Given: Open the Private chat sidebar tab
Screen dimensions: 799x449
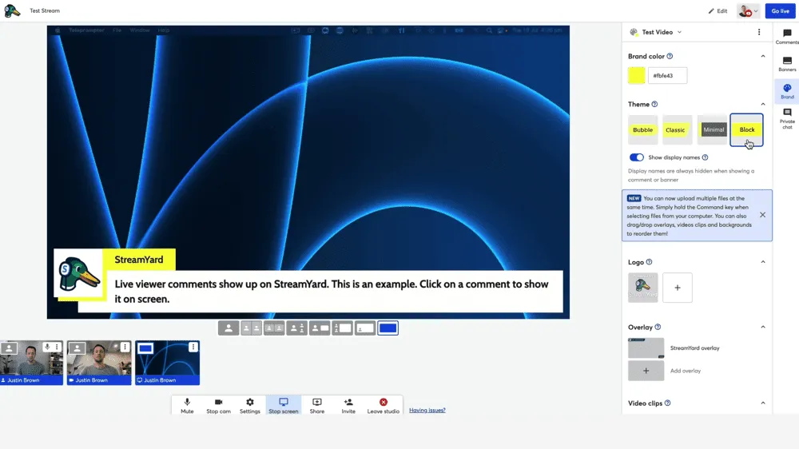Looking at the screenshot, I should pyautogui.click(x=787, y=118).
